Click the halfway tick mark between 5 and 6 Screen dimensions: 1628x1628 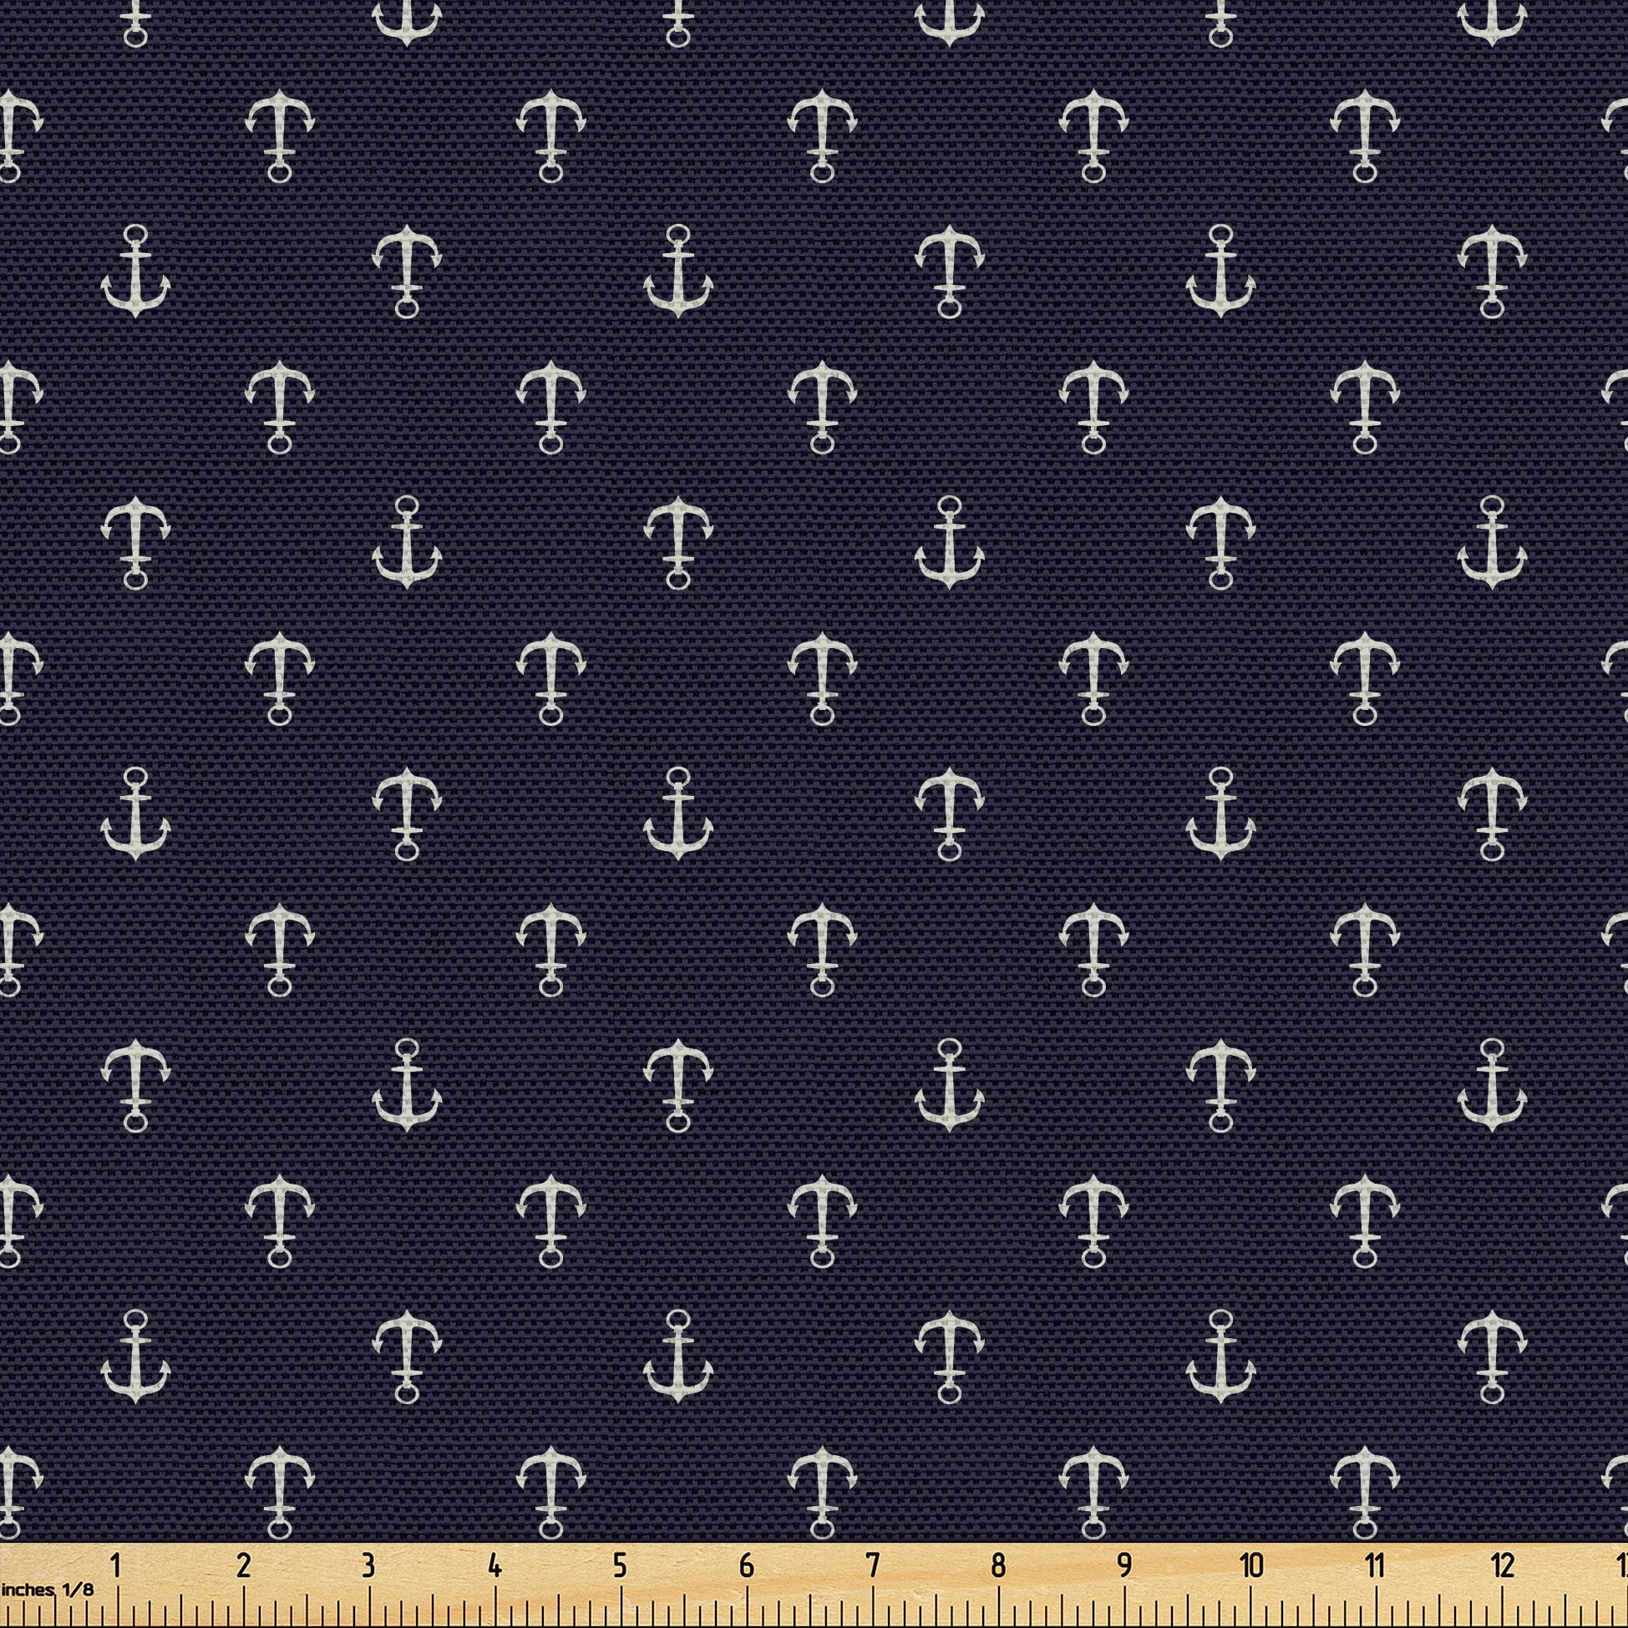tap(682, 1605)
